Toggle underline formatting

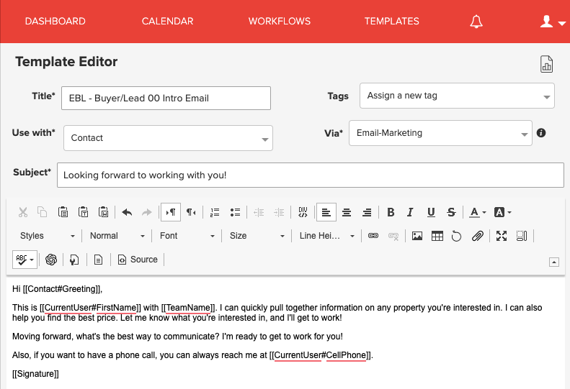(431, 212)
